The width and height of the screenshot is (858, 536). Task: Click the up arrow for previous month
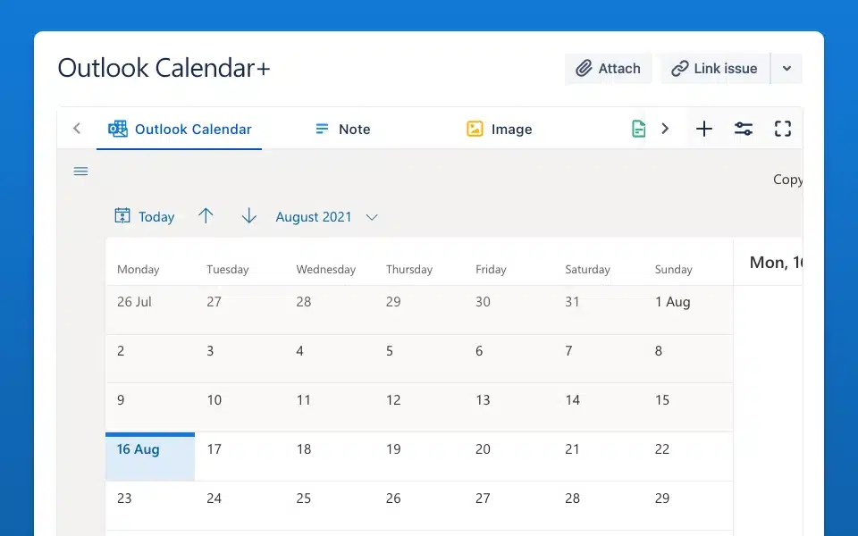[x=206, y=216]
